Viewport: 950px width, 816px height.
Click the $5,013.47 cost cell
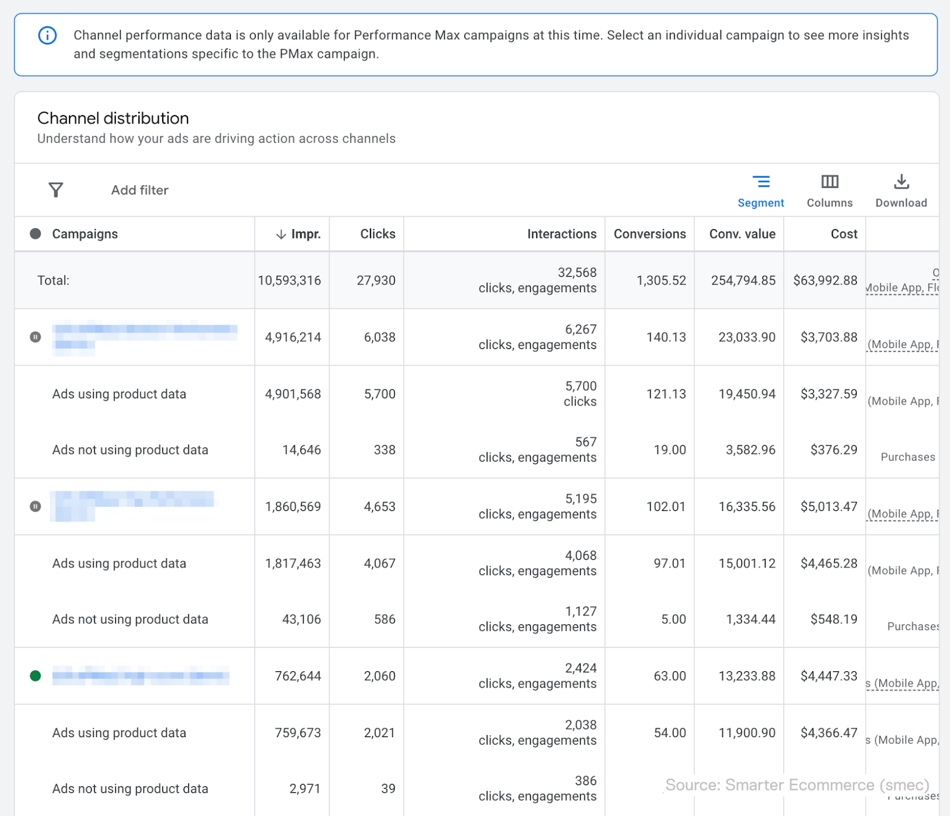[829, 506]
